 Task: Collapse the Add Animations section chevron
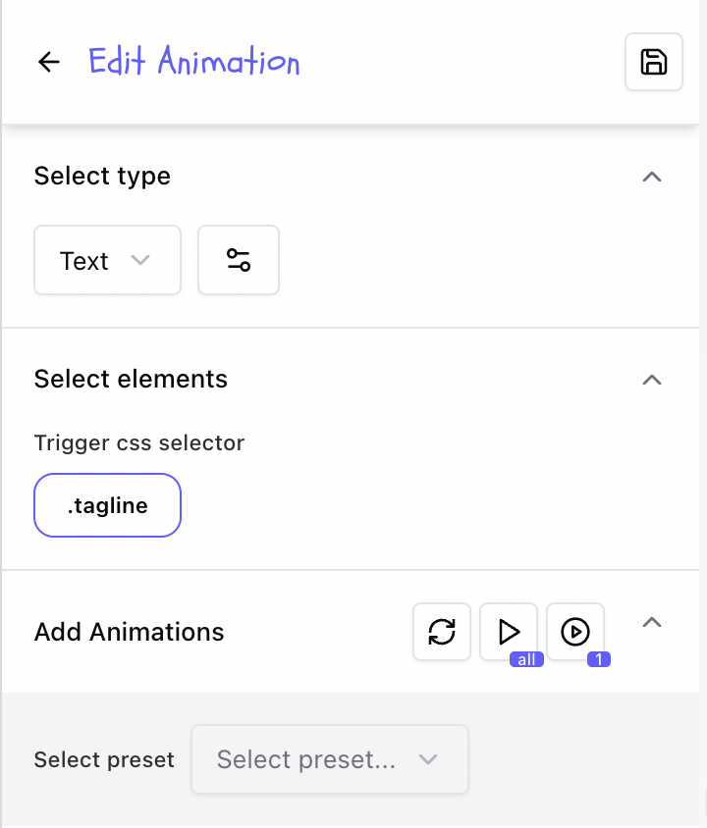[651, 622]
